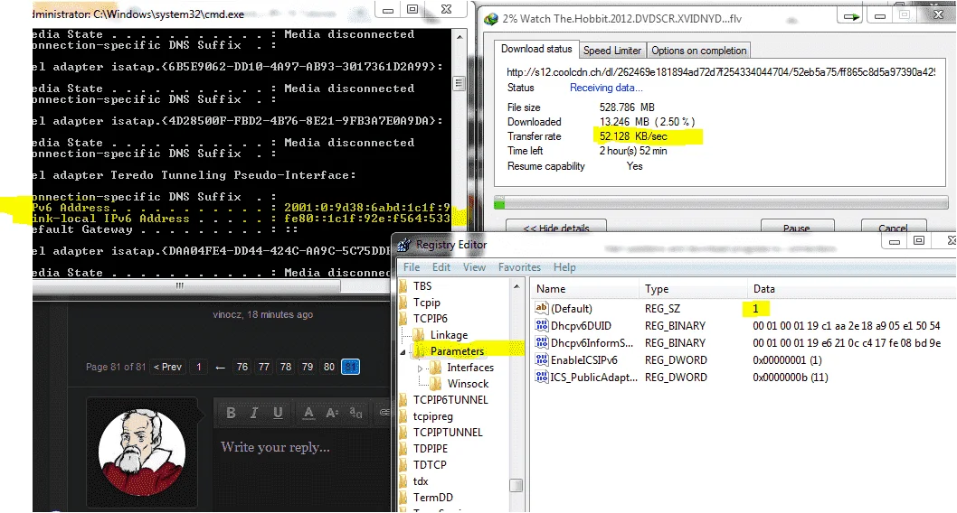957x513 pixels.
Task: Select the TCPIPTUNNEL key
Action: (448, 432)
